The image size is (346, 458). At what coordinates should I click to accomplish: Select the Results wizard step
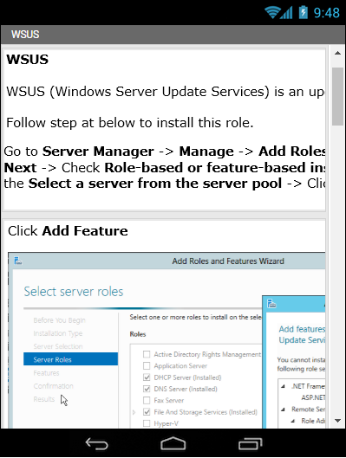[44, 399]
